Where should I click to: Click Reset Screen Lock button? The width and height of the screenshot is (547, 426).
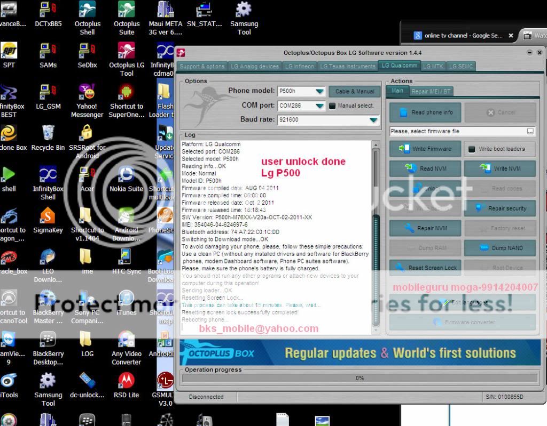(425, 268)
